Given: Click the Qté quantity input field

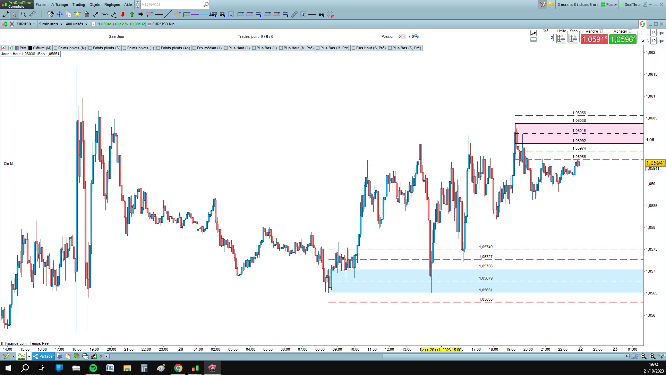Looking at the screenshot, I should pos(546,37).
